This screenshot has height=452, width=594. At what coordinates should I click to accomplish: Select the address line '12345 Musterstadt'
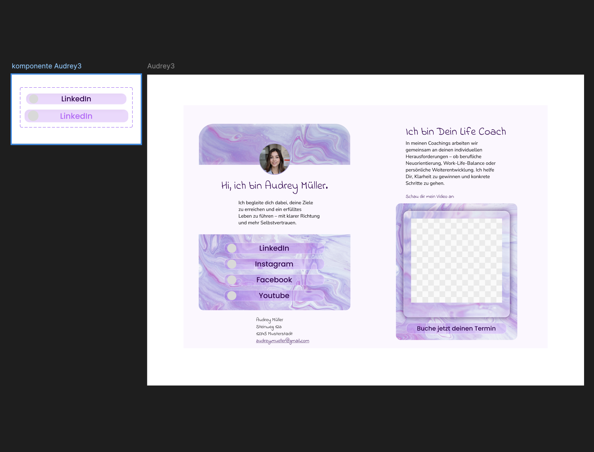point(274,334)
